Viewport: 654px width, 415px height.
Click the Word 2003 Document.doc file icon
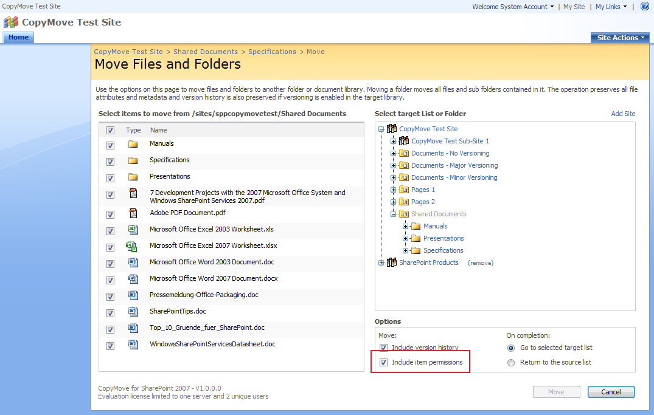click(133, 262)
